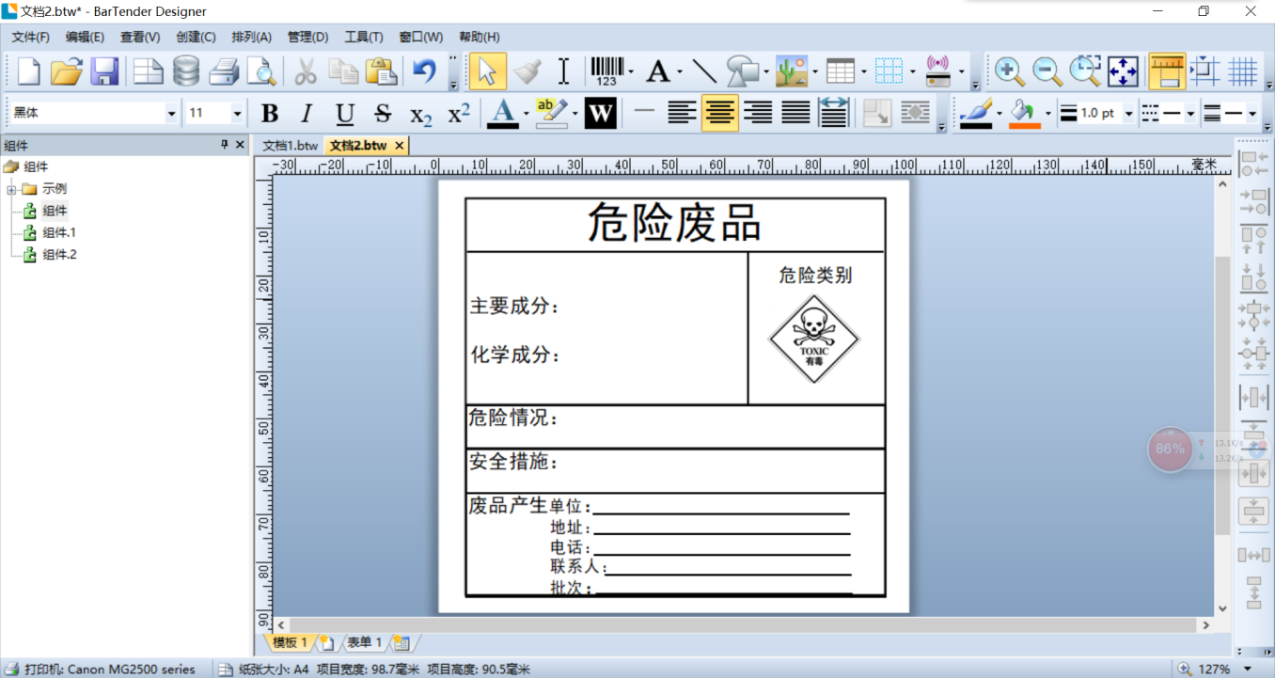This screenshot has width=1275, height=678.
Task: Click the picture tool with cactus
Action: point(791,71)
